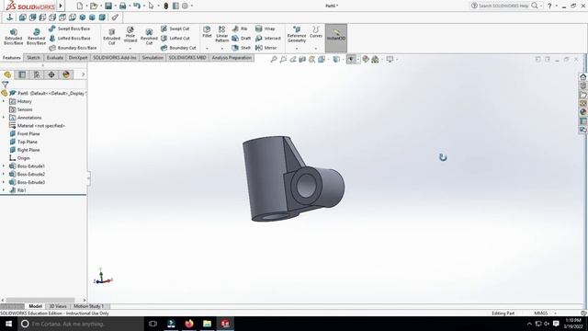The width and height of the screenshot is (588, 331).
Task: Switch to the Evaluate ribbon tab
Action: 55,58
